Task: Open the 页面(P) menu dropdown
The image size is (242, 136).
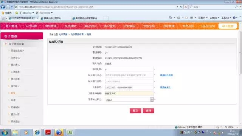Action: pos(203,18)
